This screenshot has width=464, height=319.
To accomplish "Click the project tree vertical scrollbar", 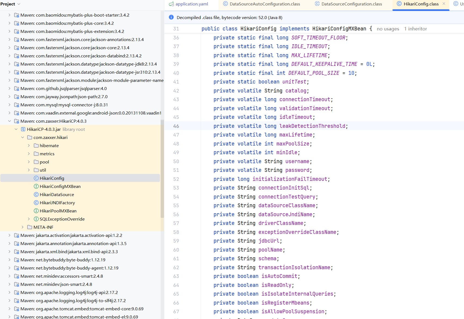I will (162, 169).
